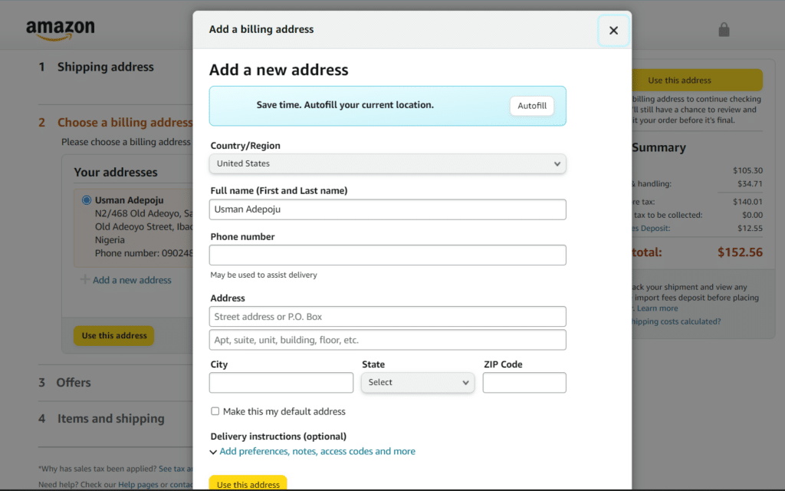
Task: Click the Autofill button
Action: [531, 105]
